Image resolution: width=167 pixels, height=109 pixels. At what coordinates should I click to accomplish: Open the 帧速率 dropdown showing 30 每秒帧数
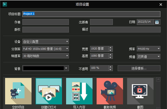(x=46, y=56)
